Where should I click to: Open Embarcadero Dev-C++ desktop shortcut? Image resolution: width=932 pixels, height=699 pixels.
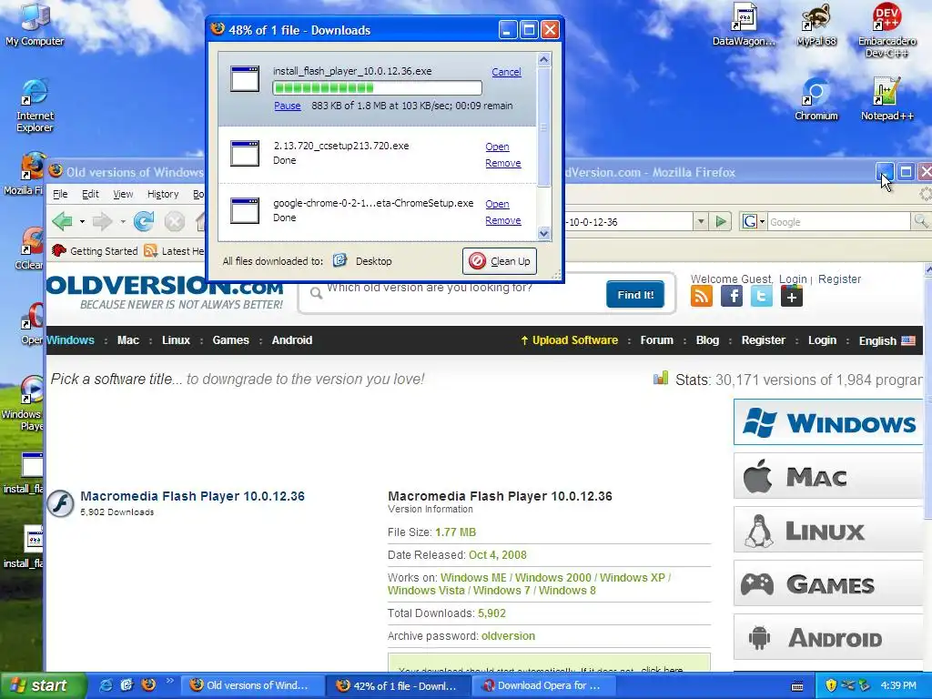[x=886, y=30]
